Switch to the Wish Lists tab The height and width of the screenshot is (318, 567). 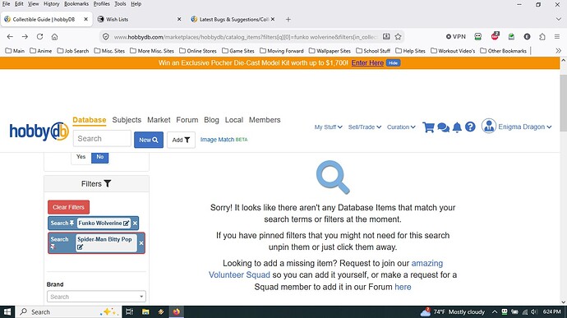139,19
